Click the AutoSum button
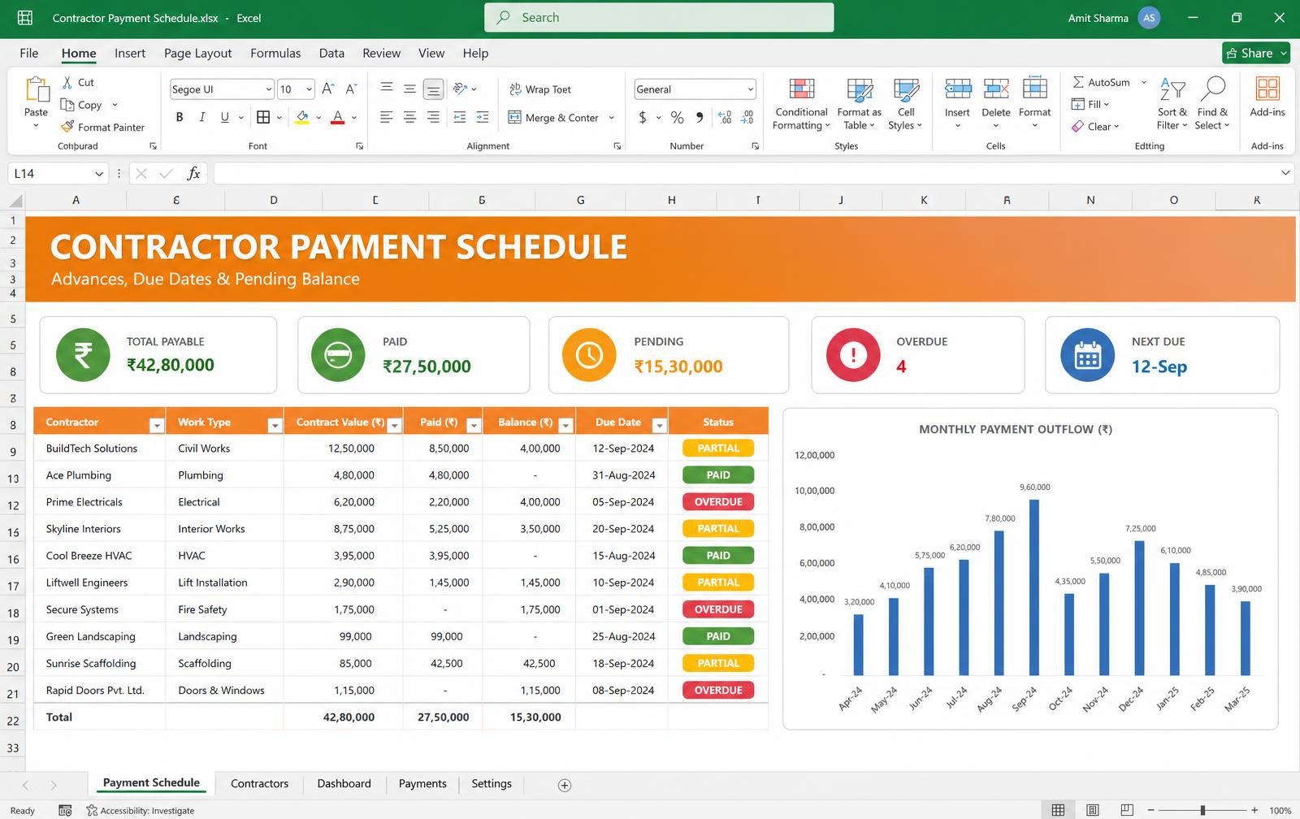The width and height of the screenshot is (1300, 819). (x=1101, y=82)
